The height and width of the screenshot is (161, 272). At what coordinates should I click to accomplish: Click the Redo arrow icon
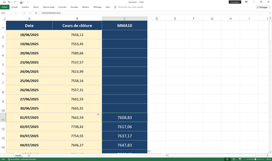click(x=15, y=2)
